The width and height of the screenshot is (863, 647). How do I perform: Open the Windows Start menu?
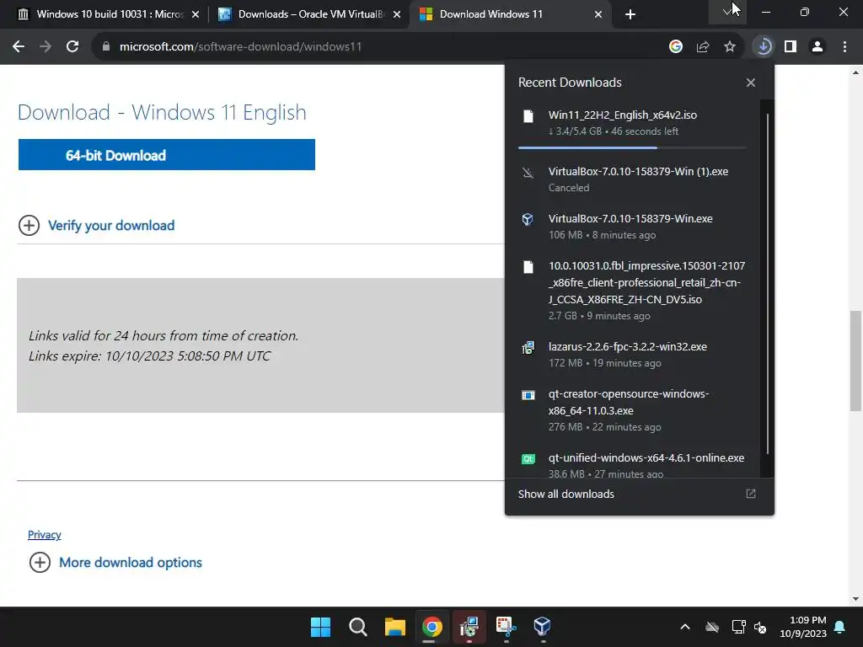coord(321,626)
